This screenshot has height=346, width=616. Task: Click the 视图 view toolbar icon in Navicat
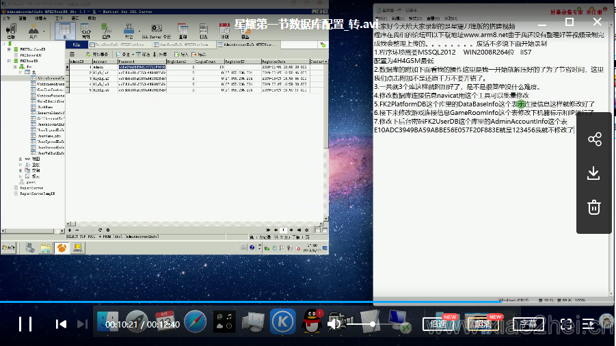coord(85,31)
